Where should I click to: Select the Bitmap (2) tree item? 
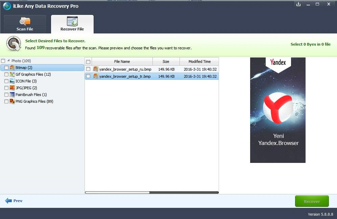(x=24, y=68)
